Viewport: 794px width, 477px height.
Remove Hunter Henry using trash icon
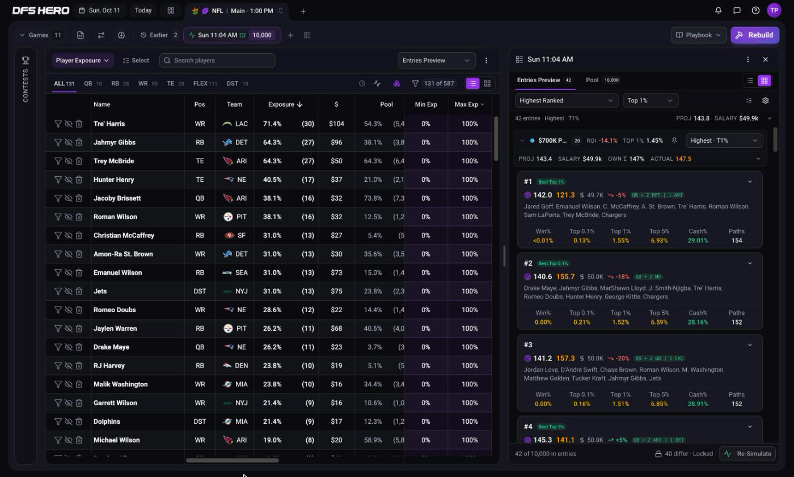click(79, 180)
